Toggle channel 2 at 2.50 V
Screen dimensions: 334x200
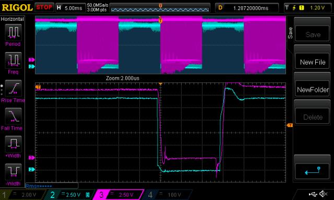pos(69,195)
